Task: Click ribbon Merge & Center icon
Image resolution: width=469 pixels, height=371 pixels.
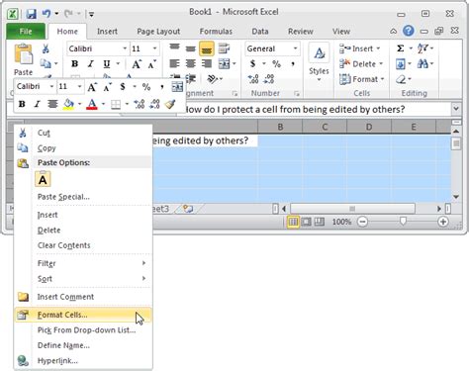Action: click(x=224, y=63)
